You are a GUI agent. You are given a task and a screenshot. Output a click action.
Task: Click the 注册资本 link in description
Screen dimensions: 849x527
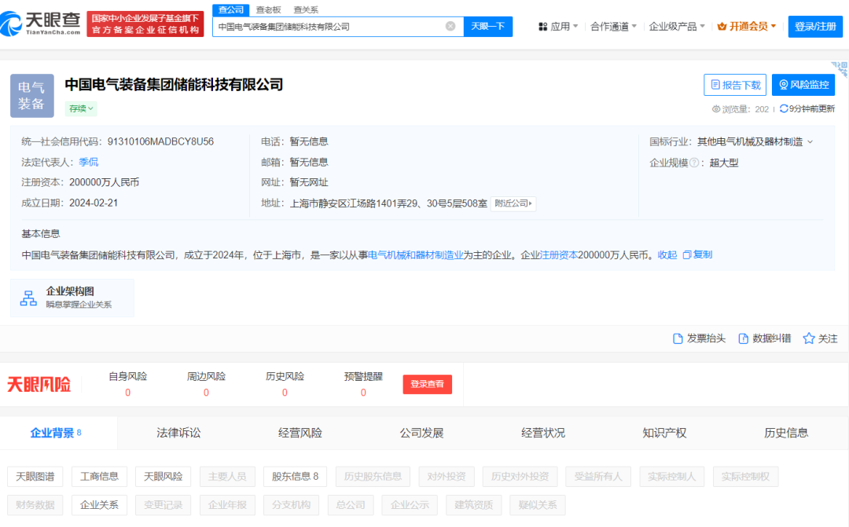click(558, 254)
